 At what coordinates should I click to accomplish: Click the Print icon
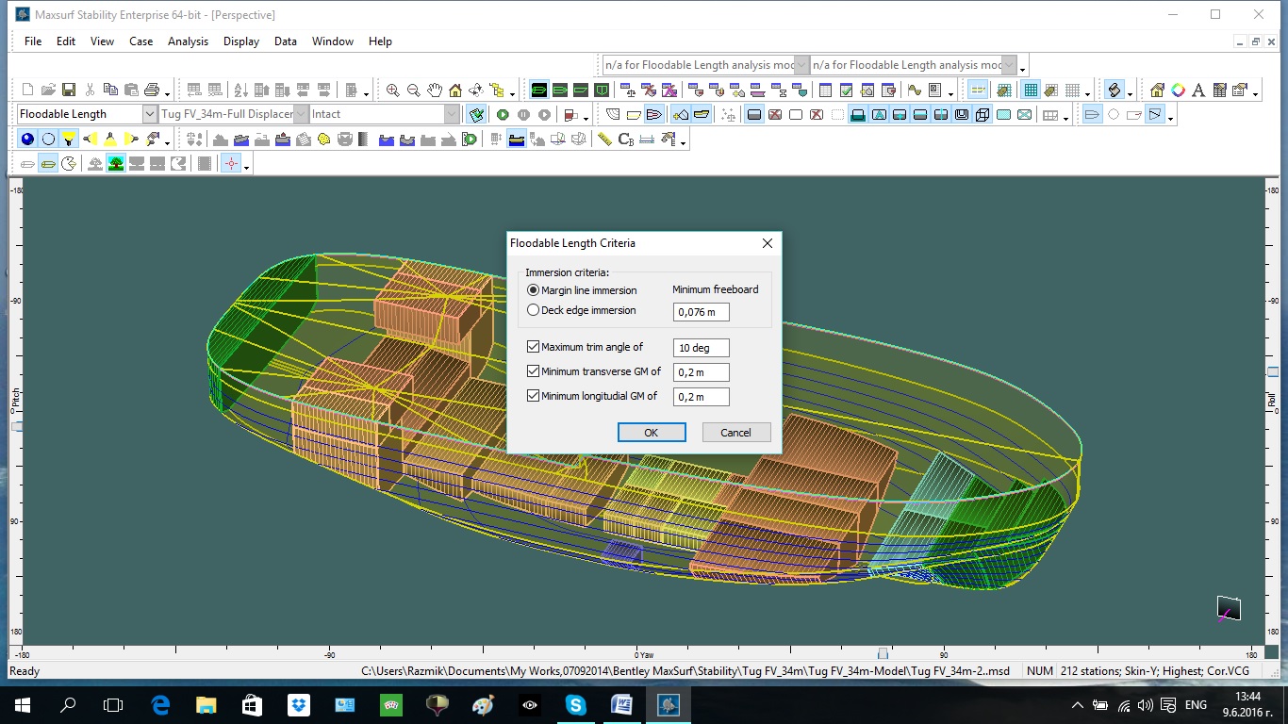coord(152,90)
